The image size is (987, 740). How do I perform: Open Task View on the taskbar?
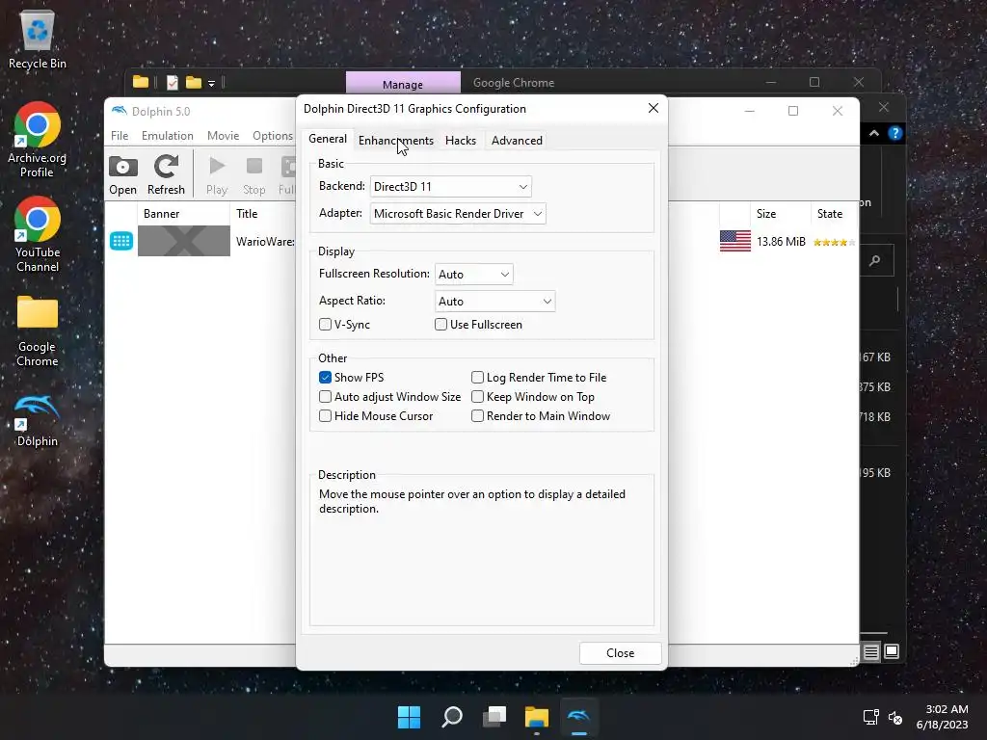[x=494, y=717]
